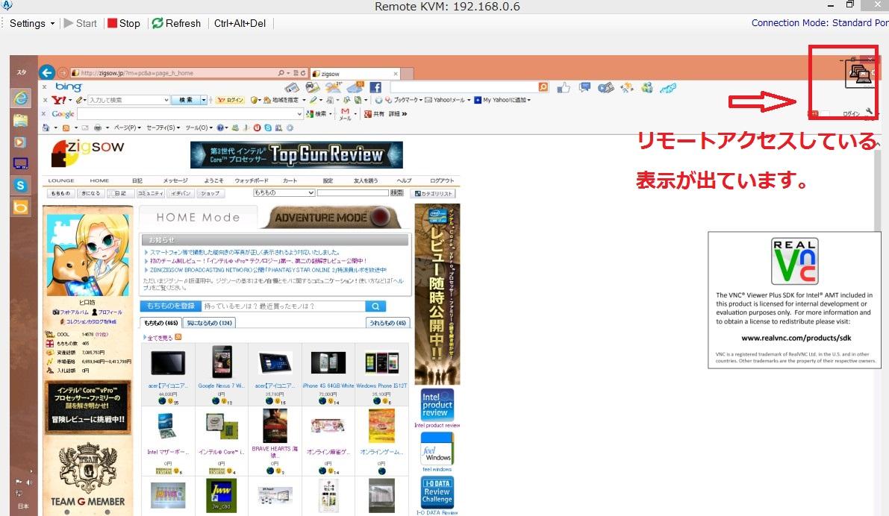Click the home icon in IE command bar

(46, 128)
